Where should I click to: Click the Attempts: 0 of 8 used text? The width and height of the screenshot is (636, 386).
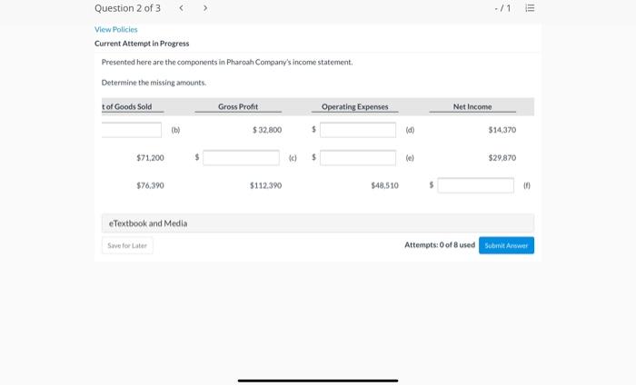(440, 245)
